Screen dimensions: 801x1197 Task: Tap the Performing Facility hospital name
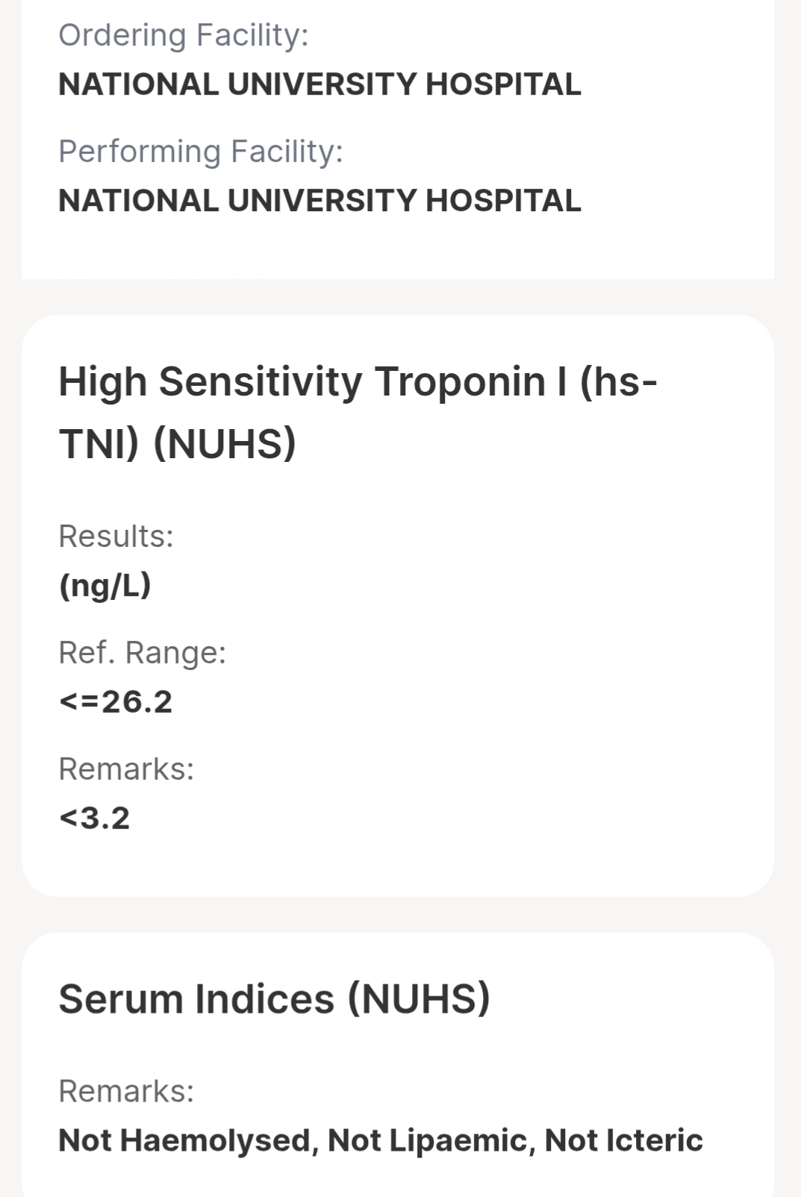tap(320, 201)
